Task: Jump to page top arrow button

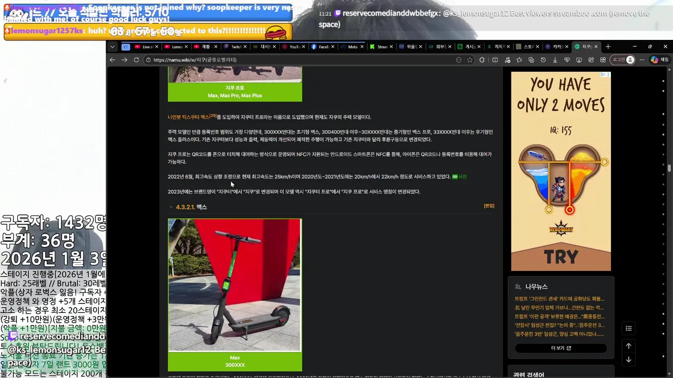Action: tap(628, 346)
